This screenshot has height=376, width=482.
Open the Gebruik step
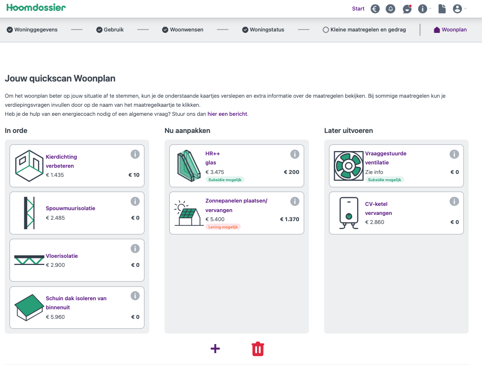[110, 30]
